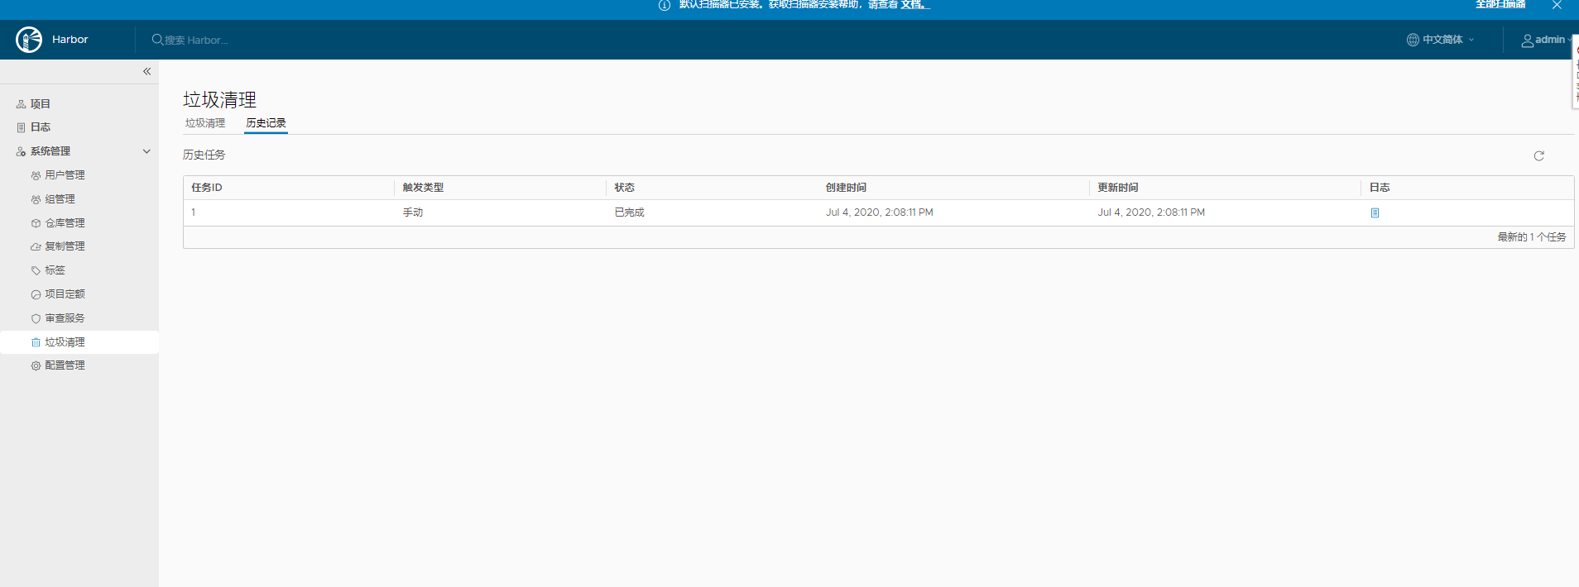Click the 用户管理 users icon

point(36,175)
